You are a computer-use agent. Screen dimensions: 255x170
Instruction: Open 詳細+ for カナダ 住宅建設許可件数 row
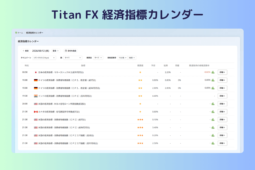[x=222, y=112]
